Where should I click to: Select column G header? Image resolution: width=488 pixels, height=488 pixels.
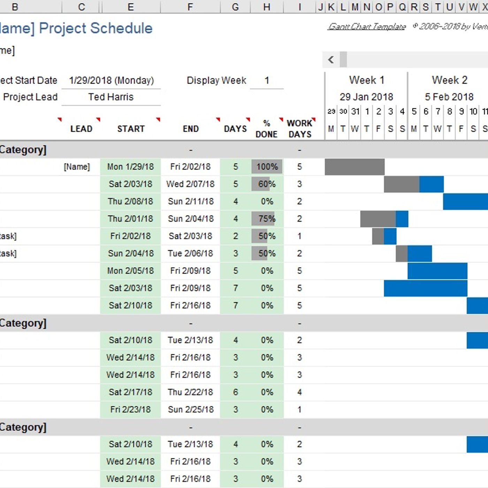tap(235, 6)
